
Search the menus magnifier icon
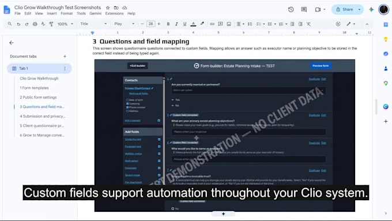click(10, 24)
